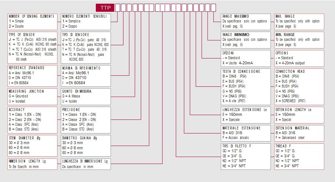
Task: Click the EXTENSION MATERIAL box
Action: (x=299, y=133)
